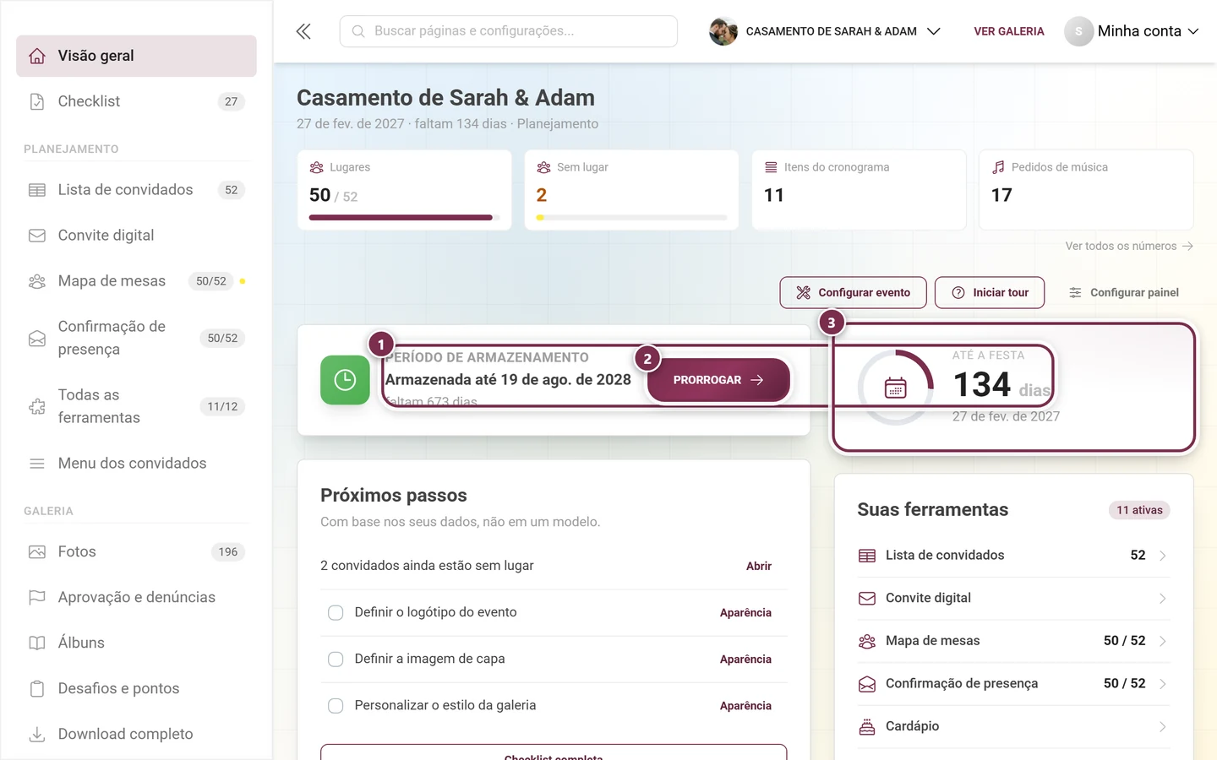Focus the Buscar páginas e configurações field
The width and height of the screenshot is (1217, 760).
pos(509,31)
